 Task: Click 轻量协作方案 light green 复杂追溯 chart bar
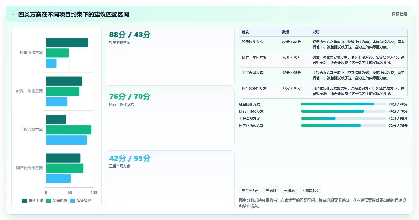point(57,53)
